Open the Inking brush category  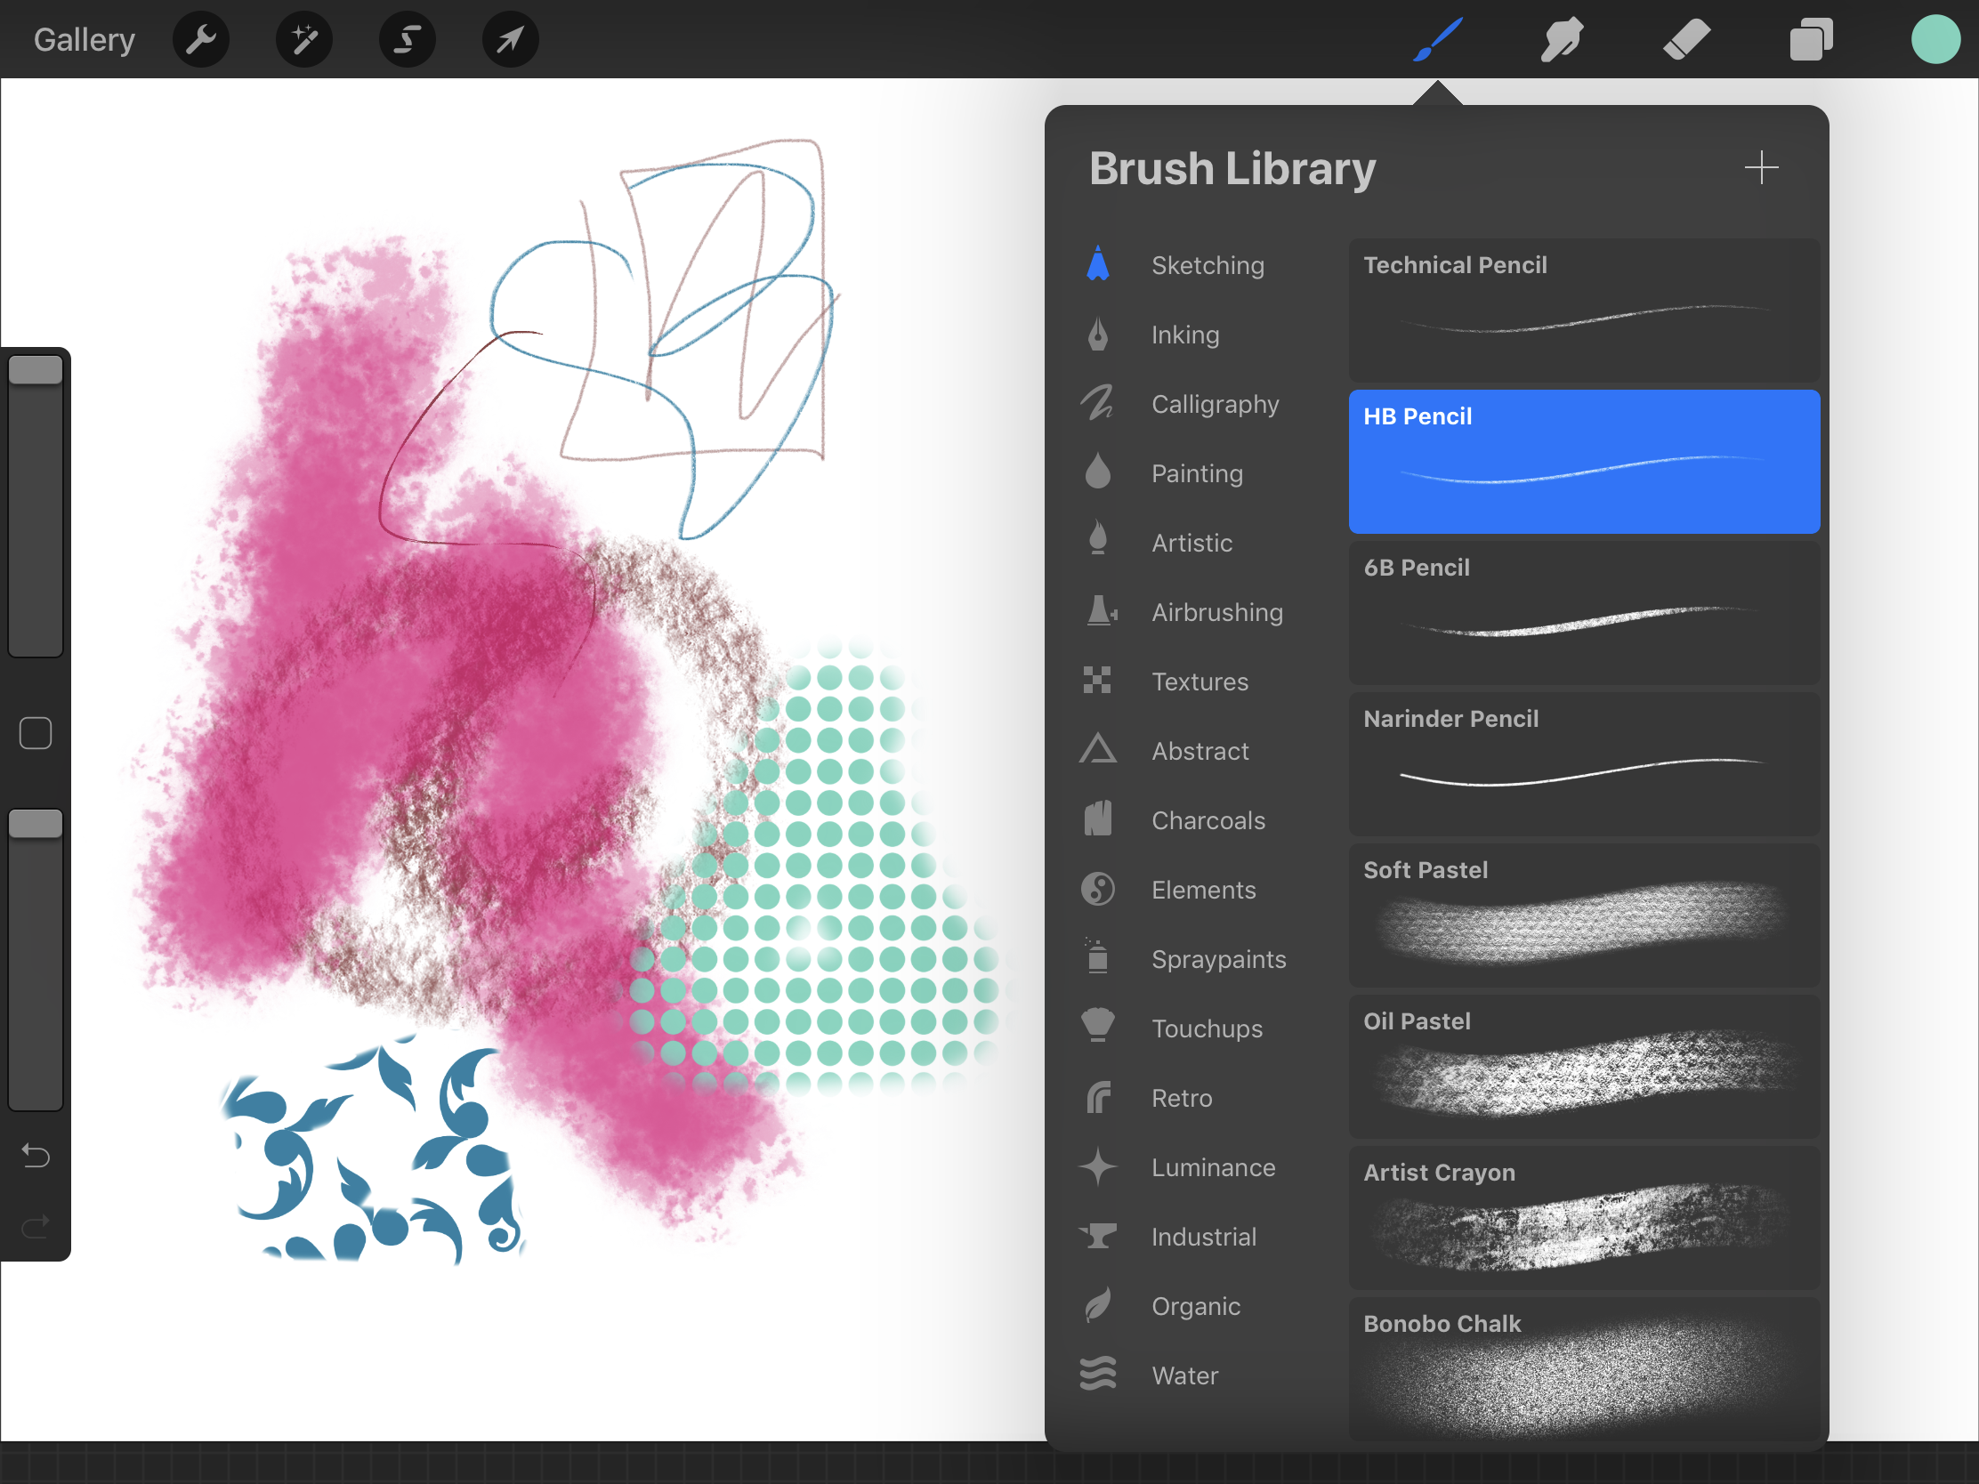tap(1184, 335)
